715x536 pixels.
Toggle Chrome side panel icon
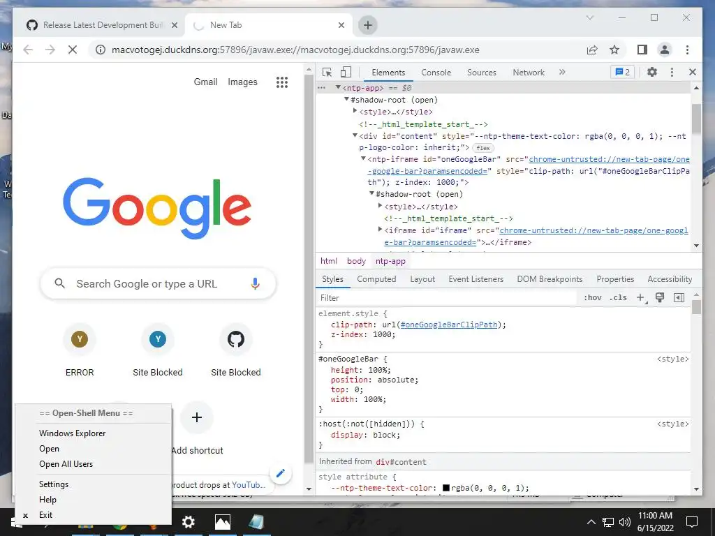(x=642, y=50)
